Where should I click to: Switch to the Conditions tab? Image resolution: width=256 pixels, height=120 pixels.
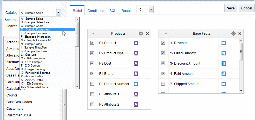pos(96,11)
